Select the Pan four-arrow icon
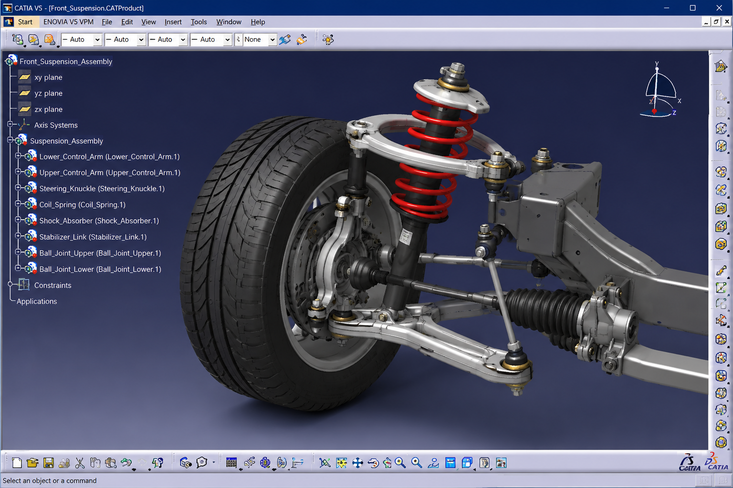 [x=357, y=463]
